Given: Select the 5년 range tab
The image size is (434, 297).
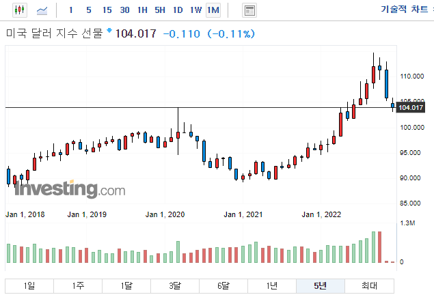Looking at the screenshot, I should tap(321, 285).
